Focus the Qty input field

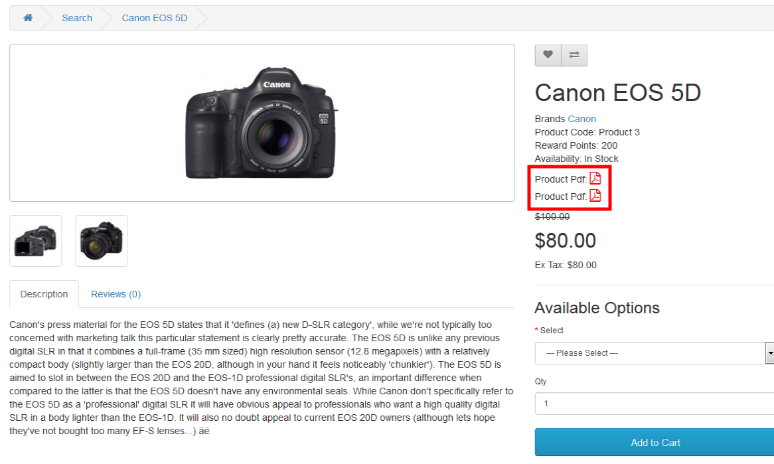pos(654,404)
